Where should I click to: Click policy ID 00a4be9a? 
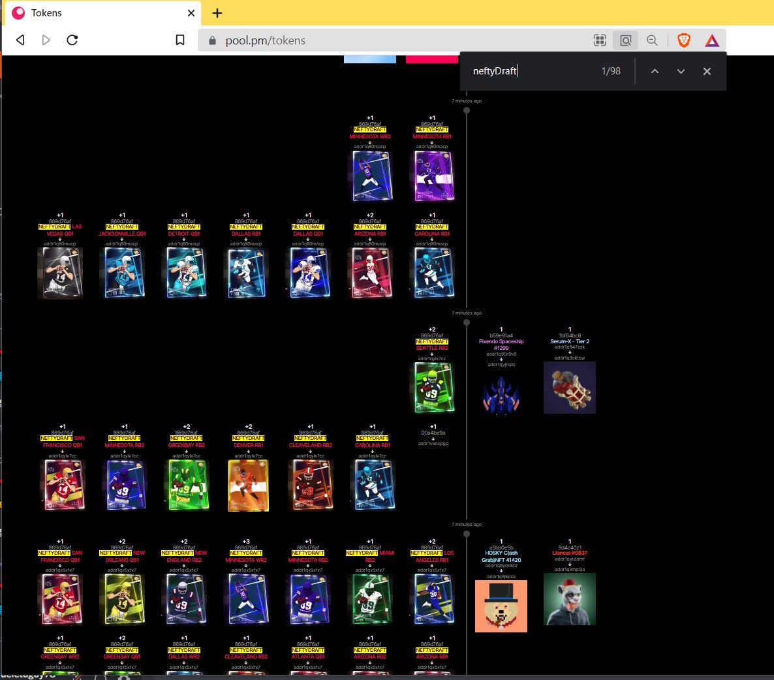(433, 433)
